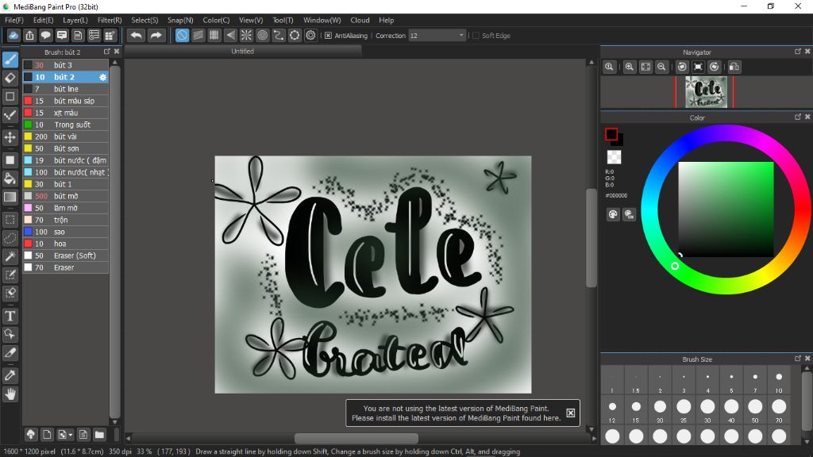Open the add brush dropdown arrow
The image size is (813, 457).
pos(71,435)
